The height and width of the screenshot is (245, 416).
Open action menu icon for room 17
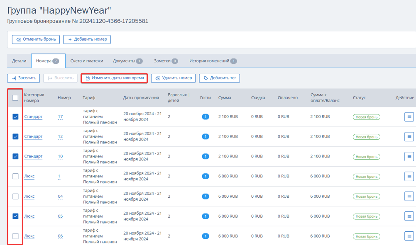click(x=409, y=117)
